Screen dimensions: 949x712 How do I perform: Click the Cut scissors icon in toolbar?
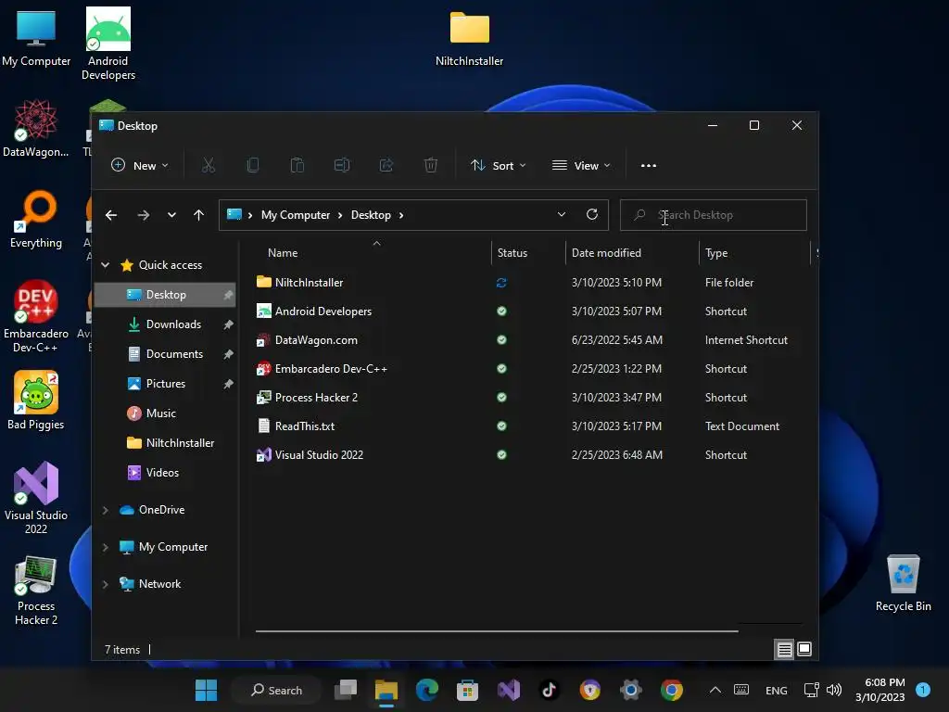tap(209, 165)
